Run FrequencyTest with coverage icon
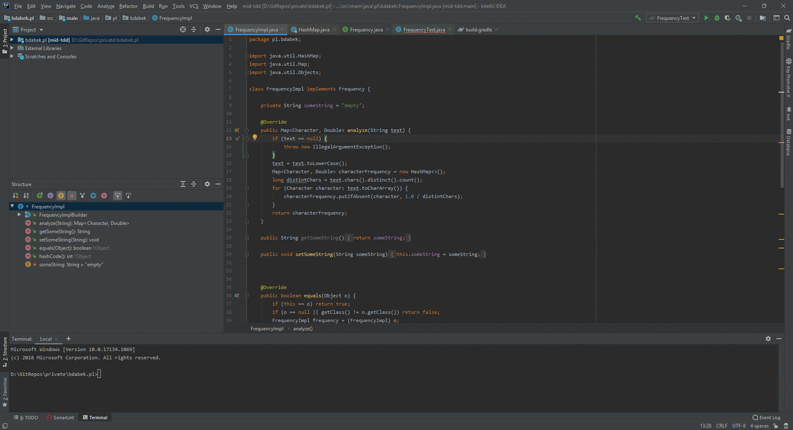793x430 pixels. click(x=728, y=18)
